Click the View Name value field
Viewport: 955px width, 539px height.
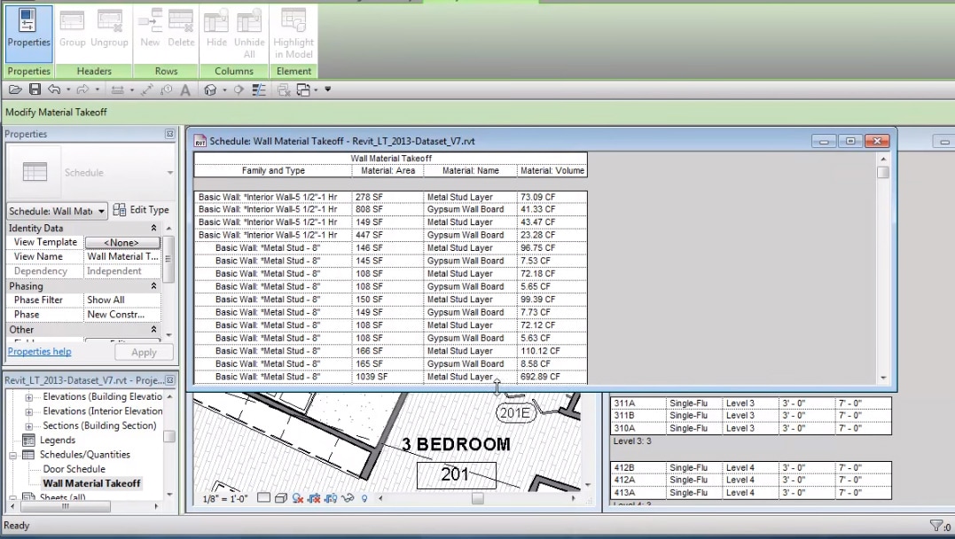coord(122,257)
